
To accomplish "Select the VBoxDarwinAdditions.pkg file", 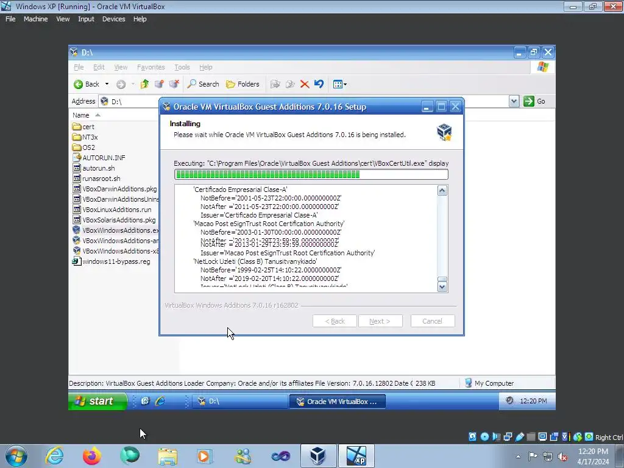I will 115,189.
